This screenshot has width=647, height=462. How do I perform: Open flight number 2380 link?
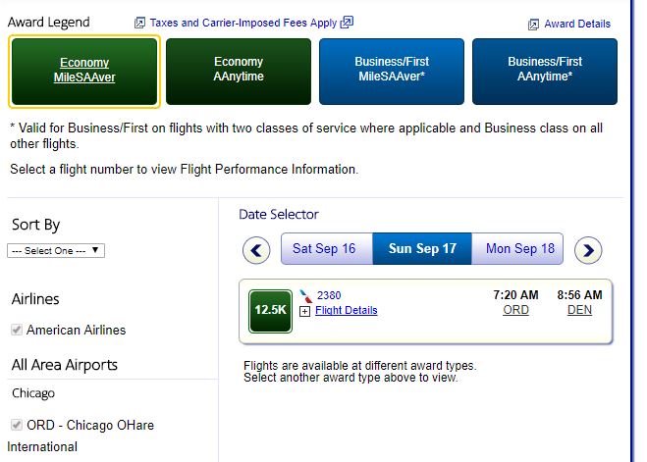point(329,295)
